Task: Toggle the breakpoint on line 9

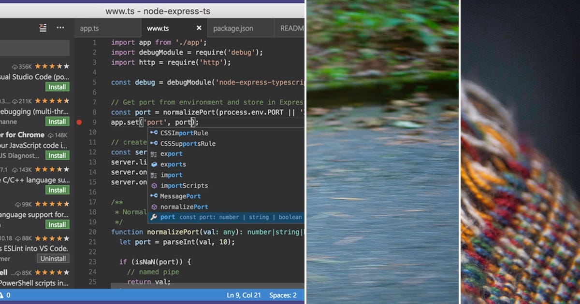Action: pyautogui.click(x=79, y=122)
